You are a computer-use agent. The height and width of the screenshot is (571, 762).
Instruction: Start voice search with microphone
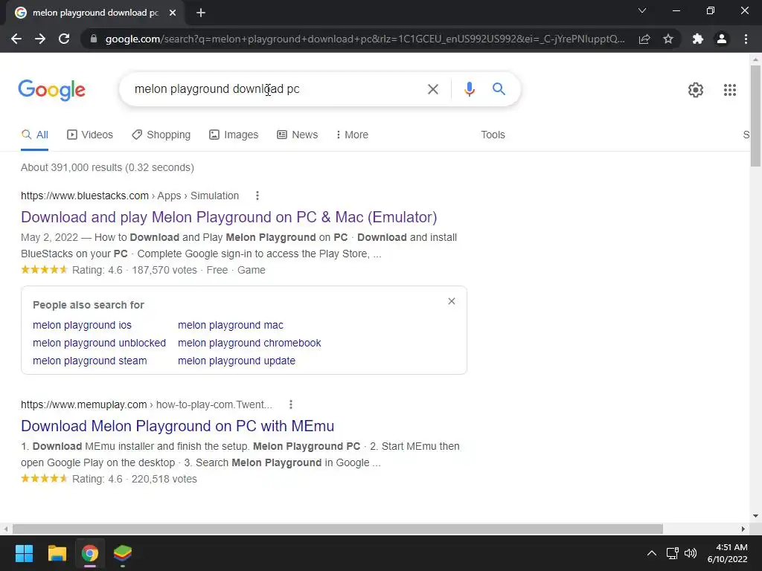469,89
